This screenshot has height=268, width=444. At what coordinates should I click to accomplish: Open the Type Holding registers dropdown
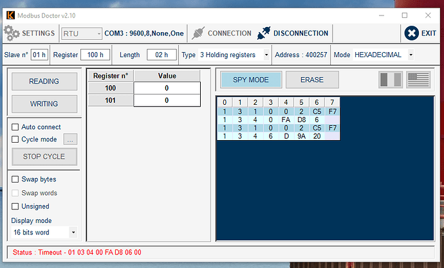(234, 55)
